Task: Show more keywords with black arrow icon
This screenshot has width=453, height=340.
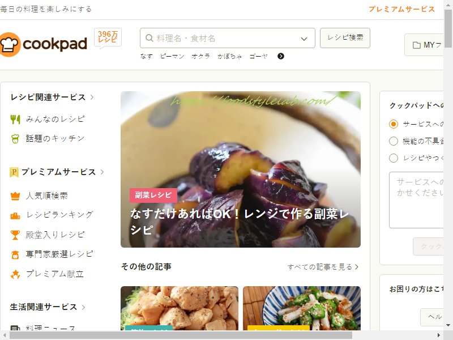Action: click(280, 56)
